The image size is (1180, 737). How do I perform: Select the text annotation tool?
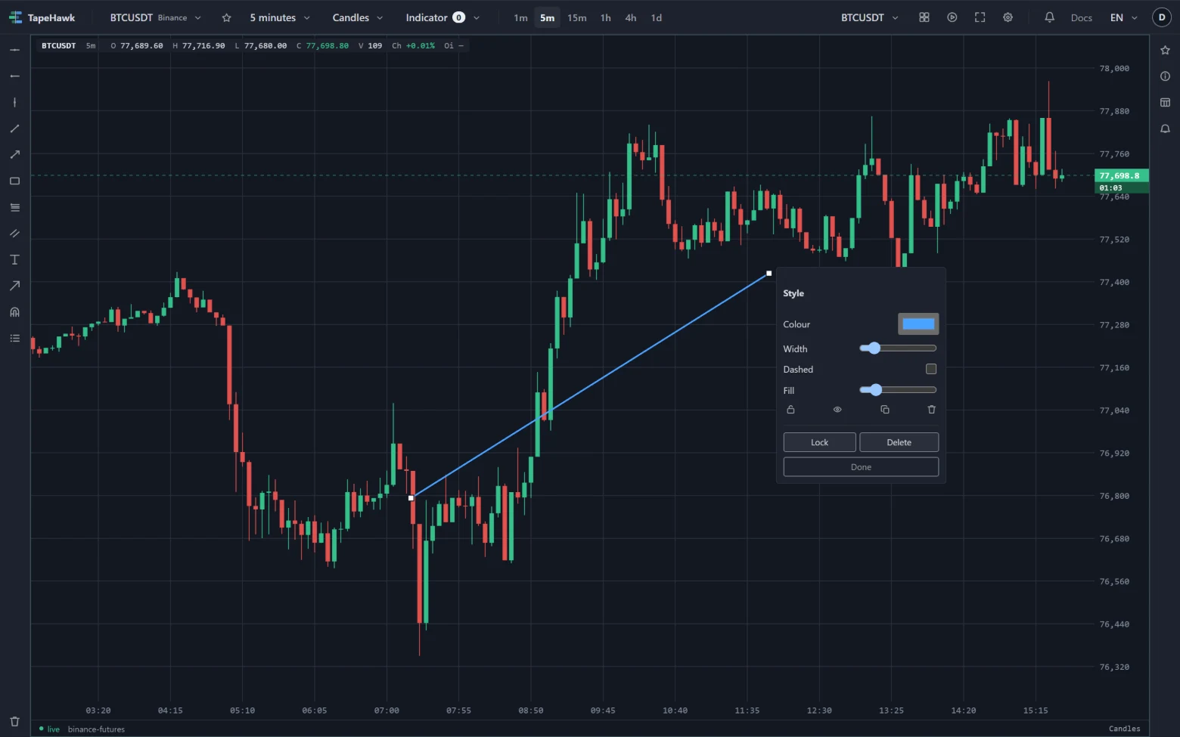coord(14,259)
